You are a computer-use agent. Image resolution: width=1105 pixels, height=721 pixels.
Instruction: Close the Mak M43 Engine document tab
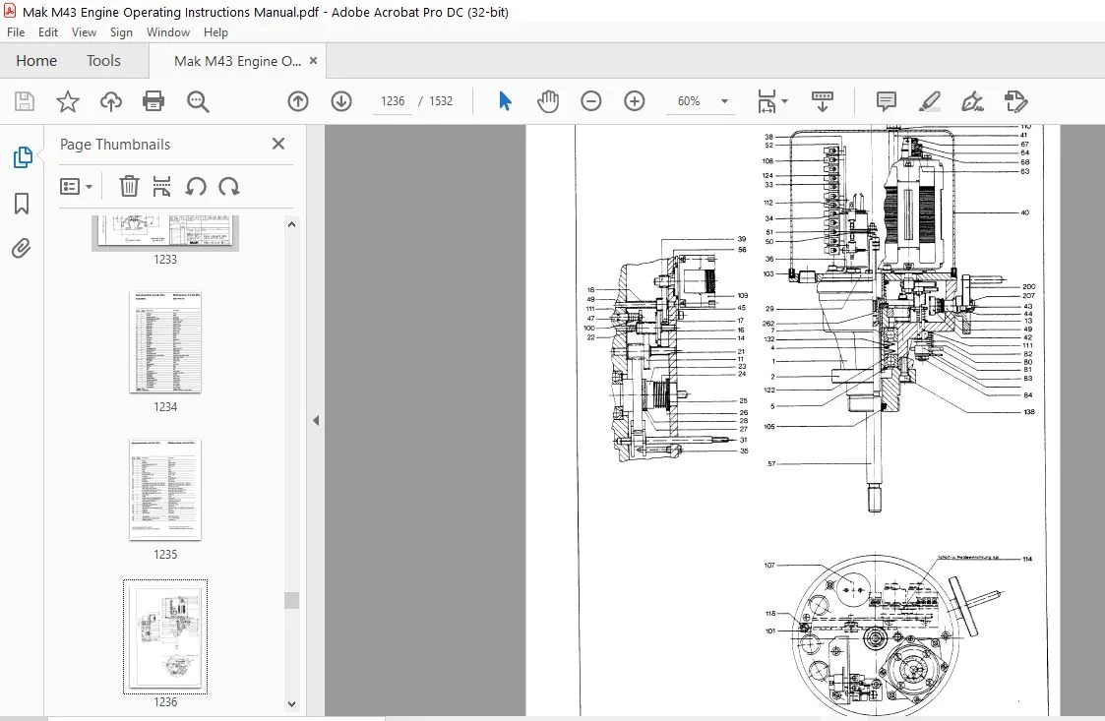[x=314, y=61]
